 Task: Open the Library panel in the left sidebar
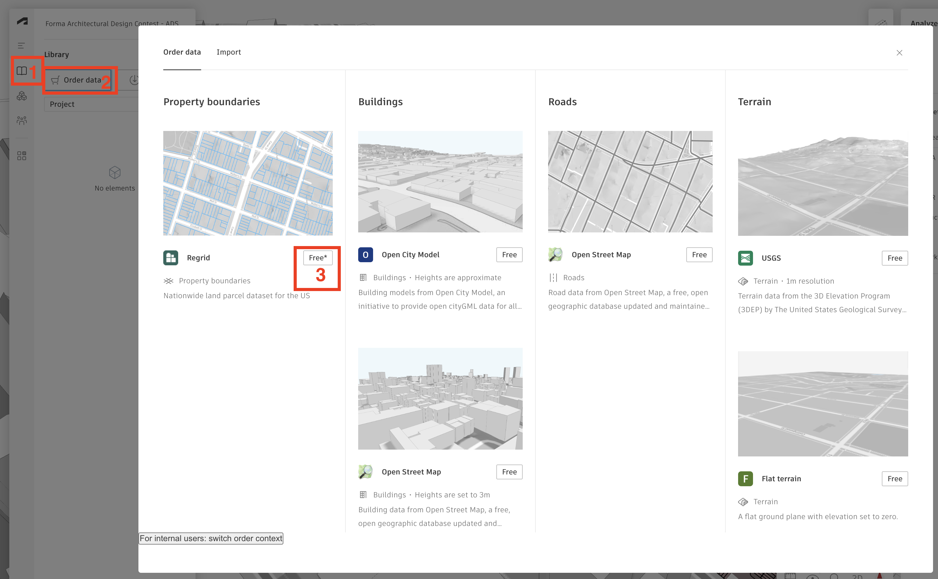[x=21, y=70]
